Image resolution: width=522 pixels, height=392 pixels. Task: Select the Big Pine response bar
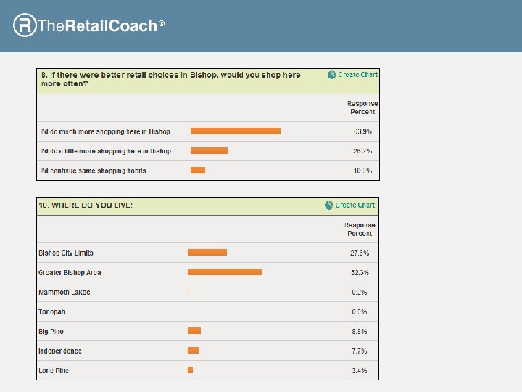[x=194, y=331]
